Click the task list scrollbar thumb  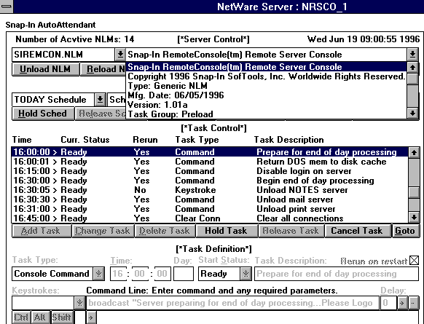tap(414, 192)
